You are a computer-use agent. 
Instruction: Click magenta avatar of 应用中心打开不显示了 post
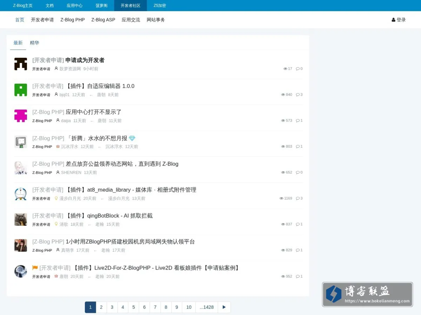tap(21, 116)
